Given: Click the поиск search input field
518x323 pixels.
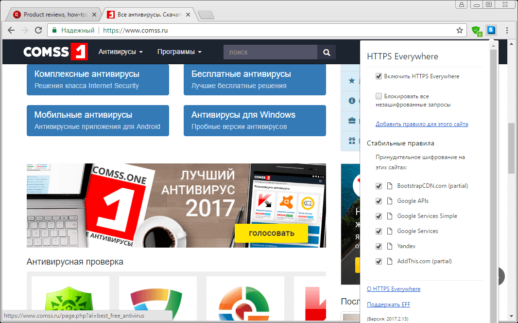Looking at the screenshot, I should (x=270, y=52).
